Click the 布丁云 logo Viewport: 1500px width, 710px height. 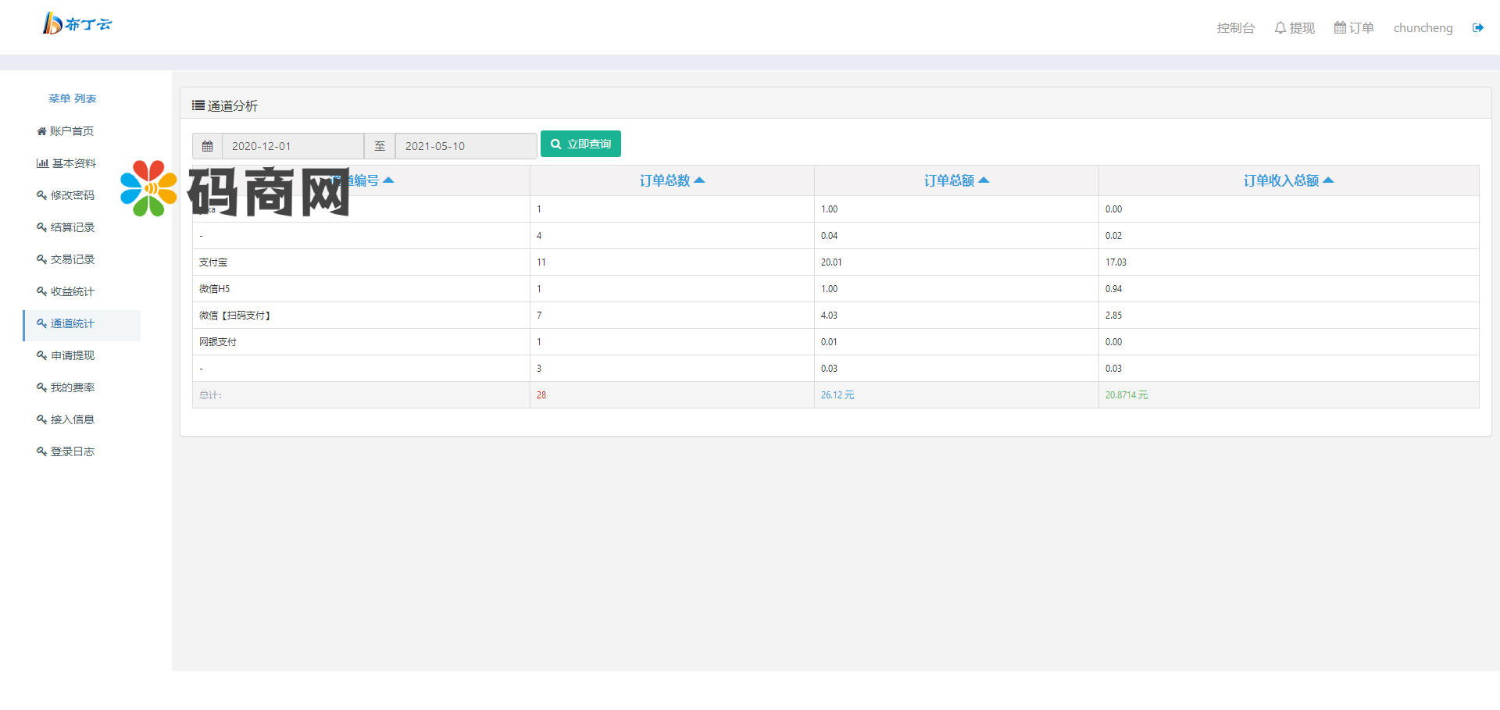(77, 24)
